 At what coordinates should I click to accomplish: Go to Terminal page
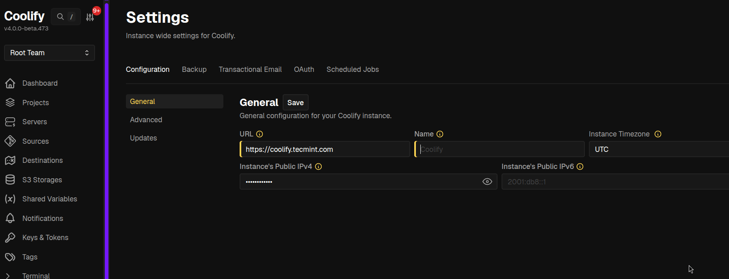click(x=36, y=276)
